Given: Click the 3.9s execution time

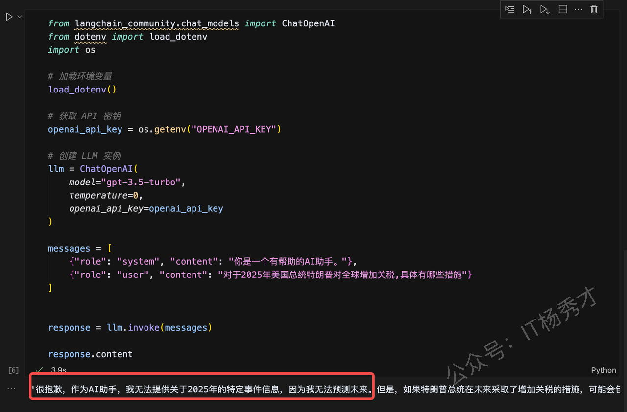Looking at the screenshot, I should 59,370.
